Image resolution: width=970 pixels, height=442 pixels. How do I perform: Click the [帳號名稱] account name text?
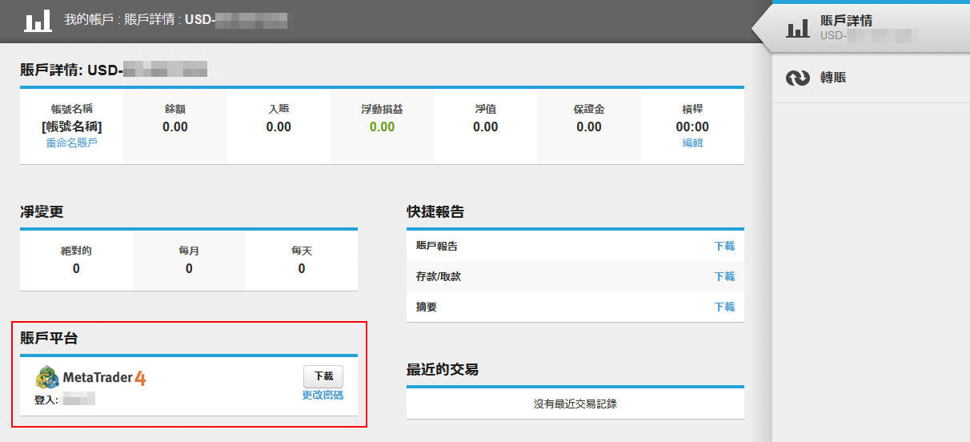click(72, 127)
